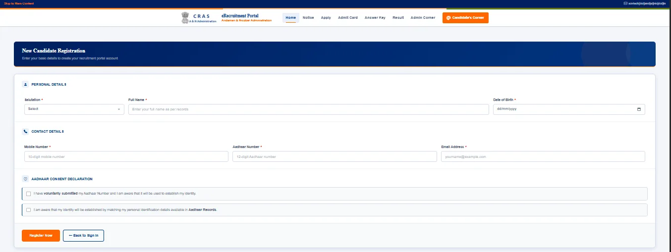Check the Aadhaar Records matching consent box
This screenshot has height=252, width=671.
(29, 210)
